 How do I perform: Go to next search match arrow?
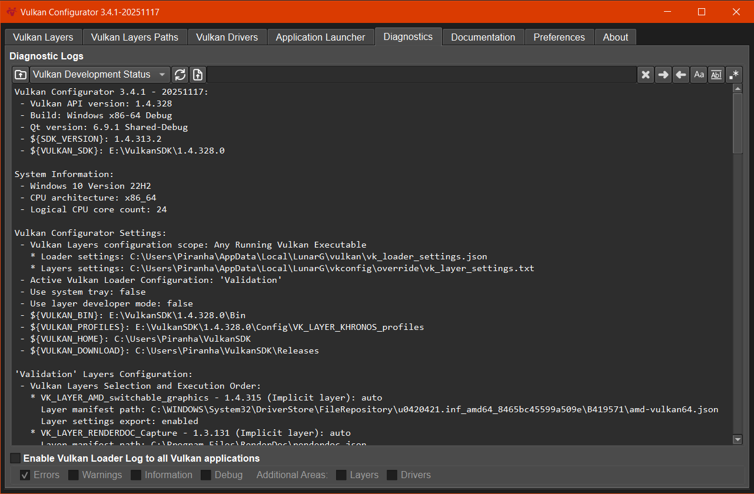click(x=663, y=75)
